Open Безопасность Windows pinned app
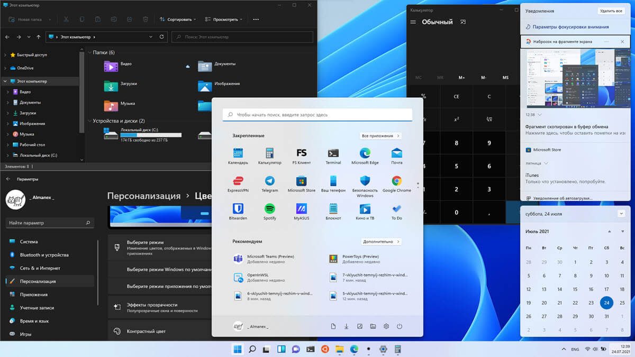 click(365, 186)
